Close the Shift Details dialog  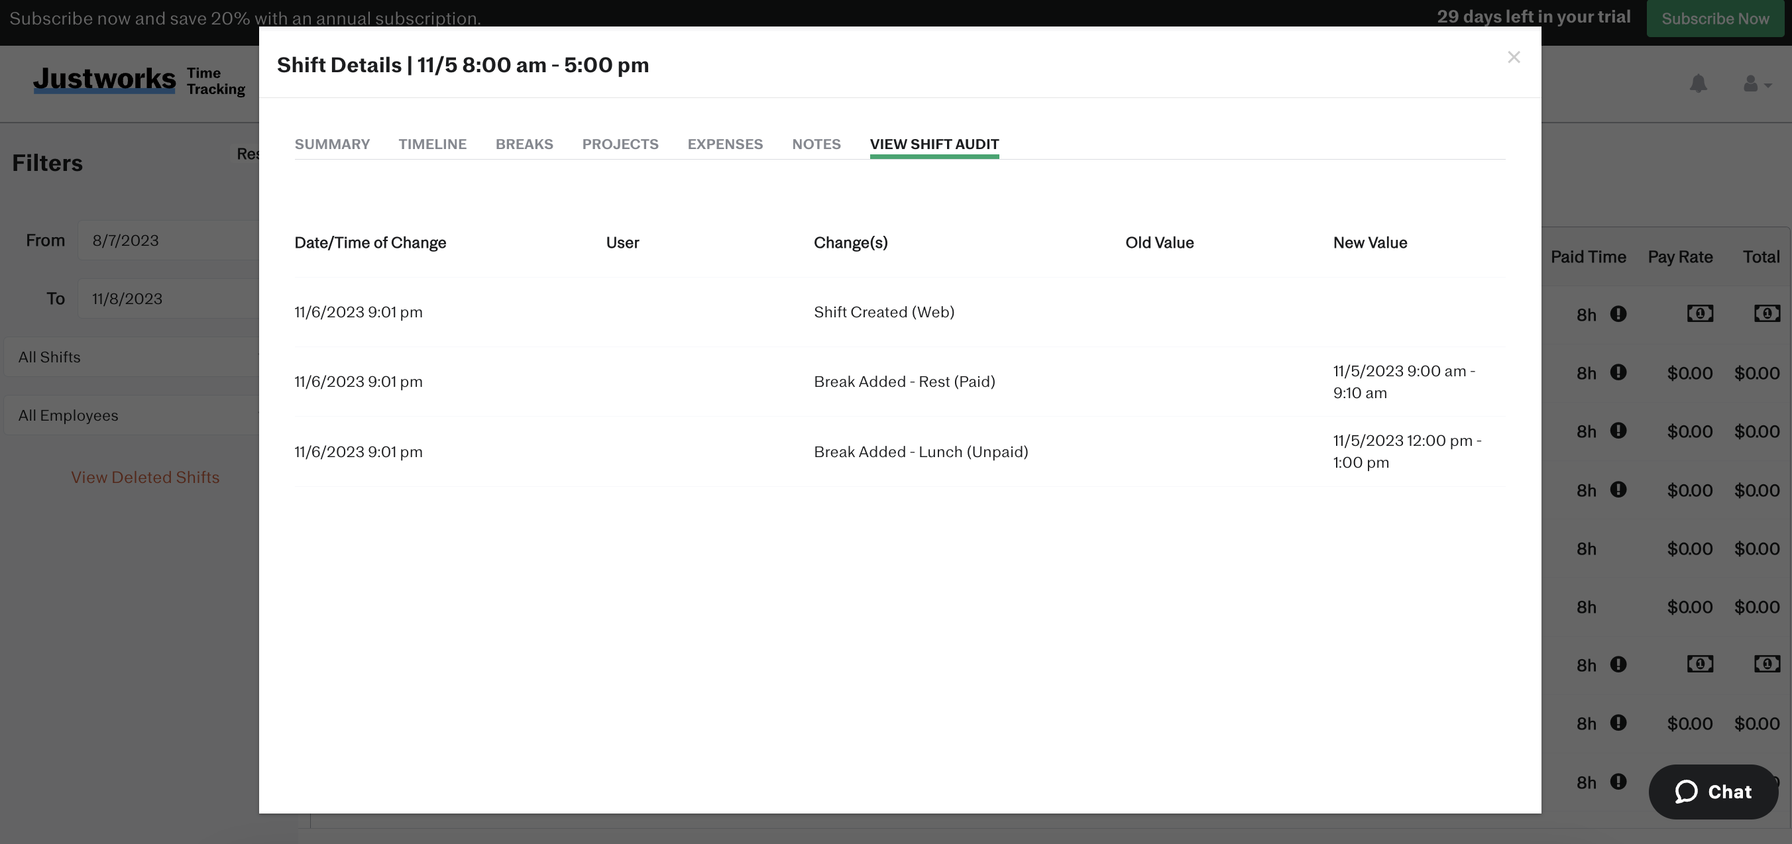1513,57
